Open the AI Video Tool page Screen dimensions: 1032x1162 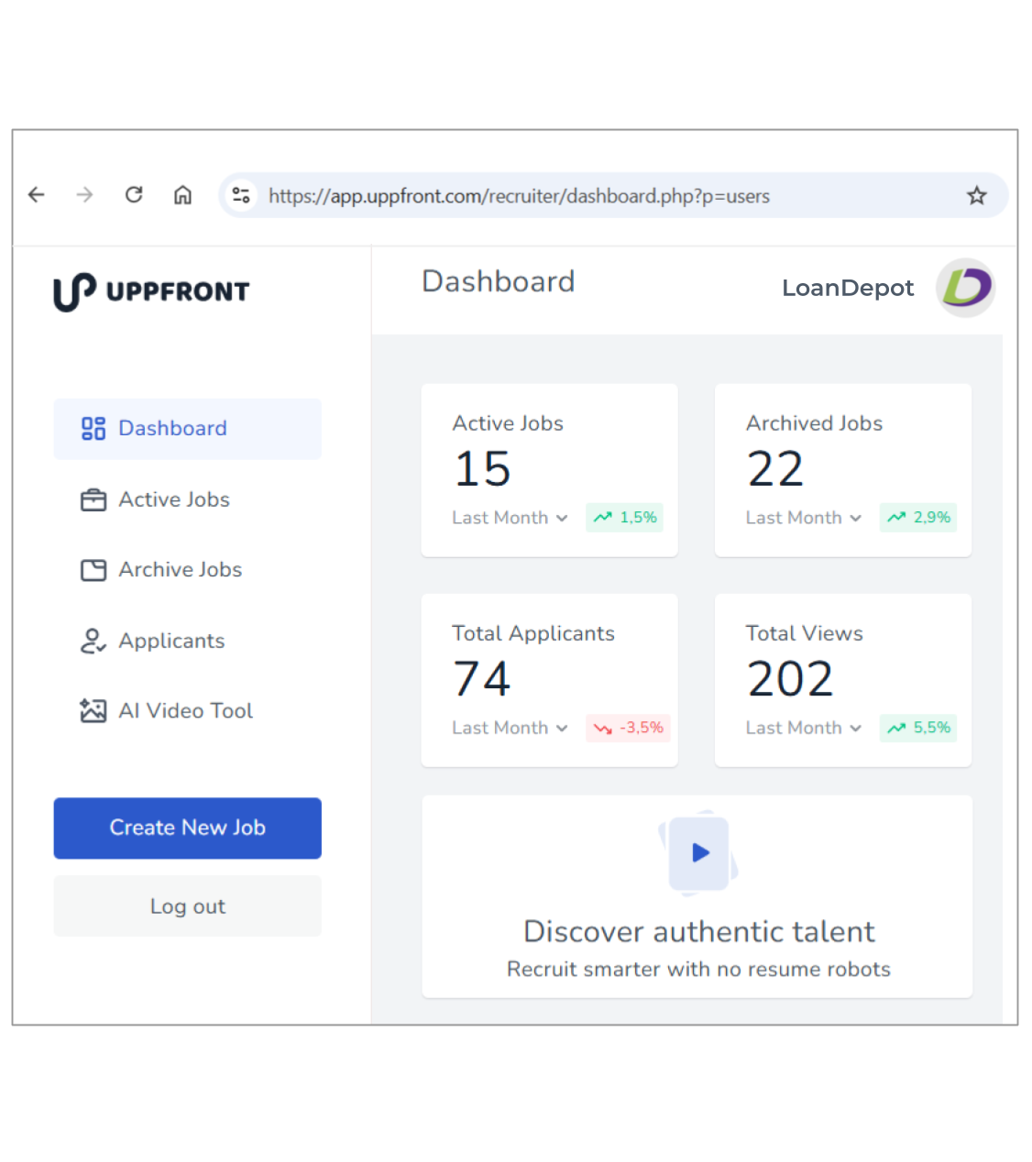point(185,711)
